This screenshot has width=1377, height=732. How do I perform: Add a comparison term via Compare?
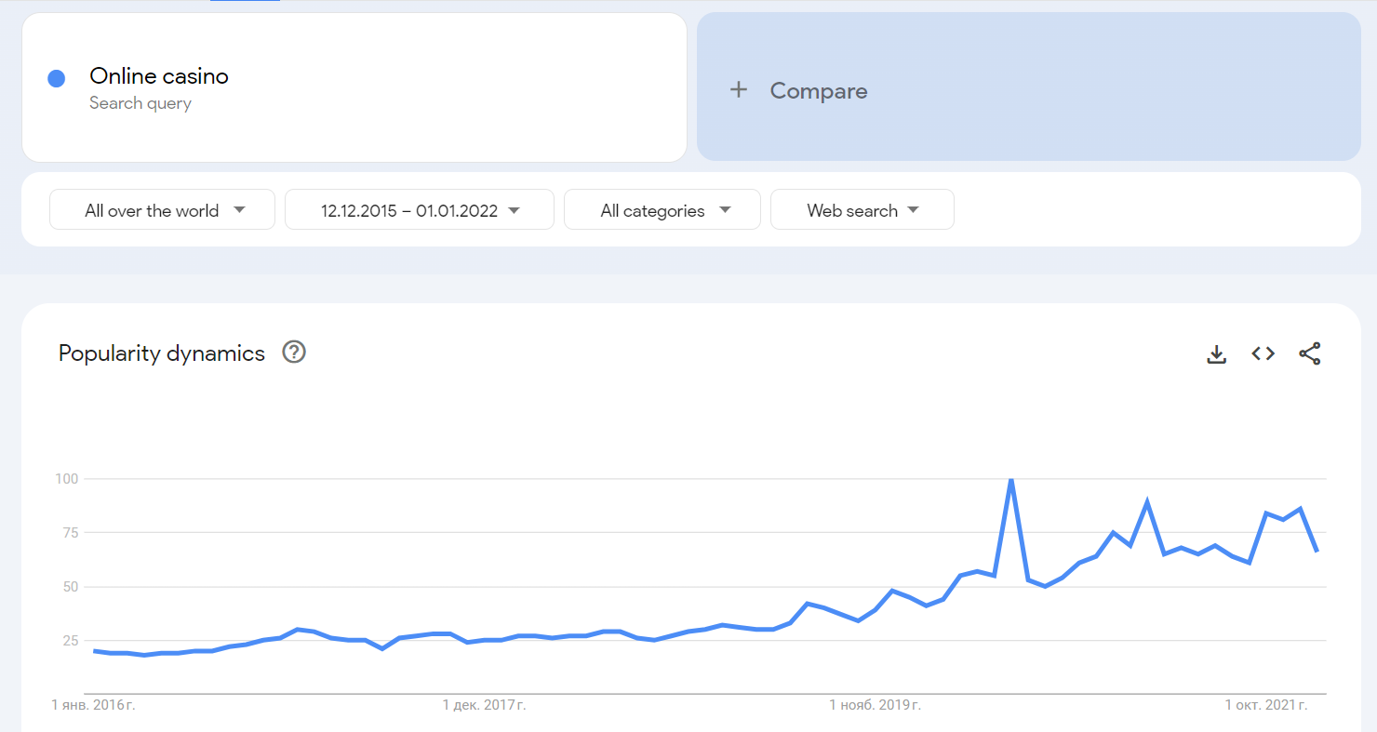tap(1028, 87)
